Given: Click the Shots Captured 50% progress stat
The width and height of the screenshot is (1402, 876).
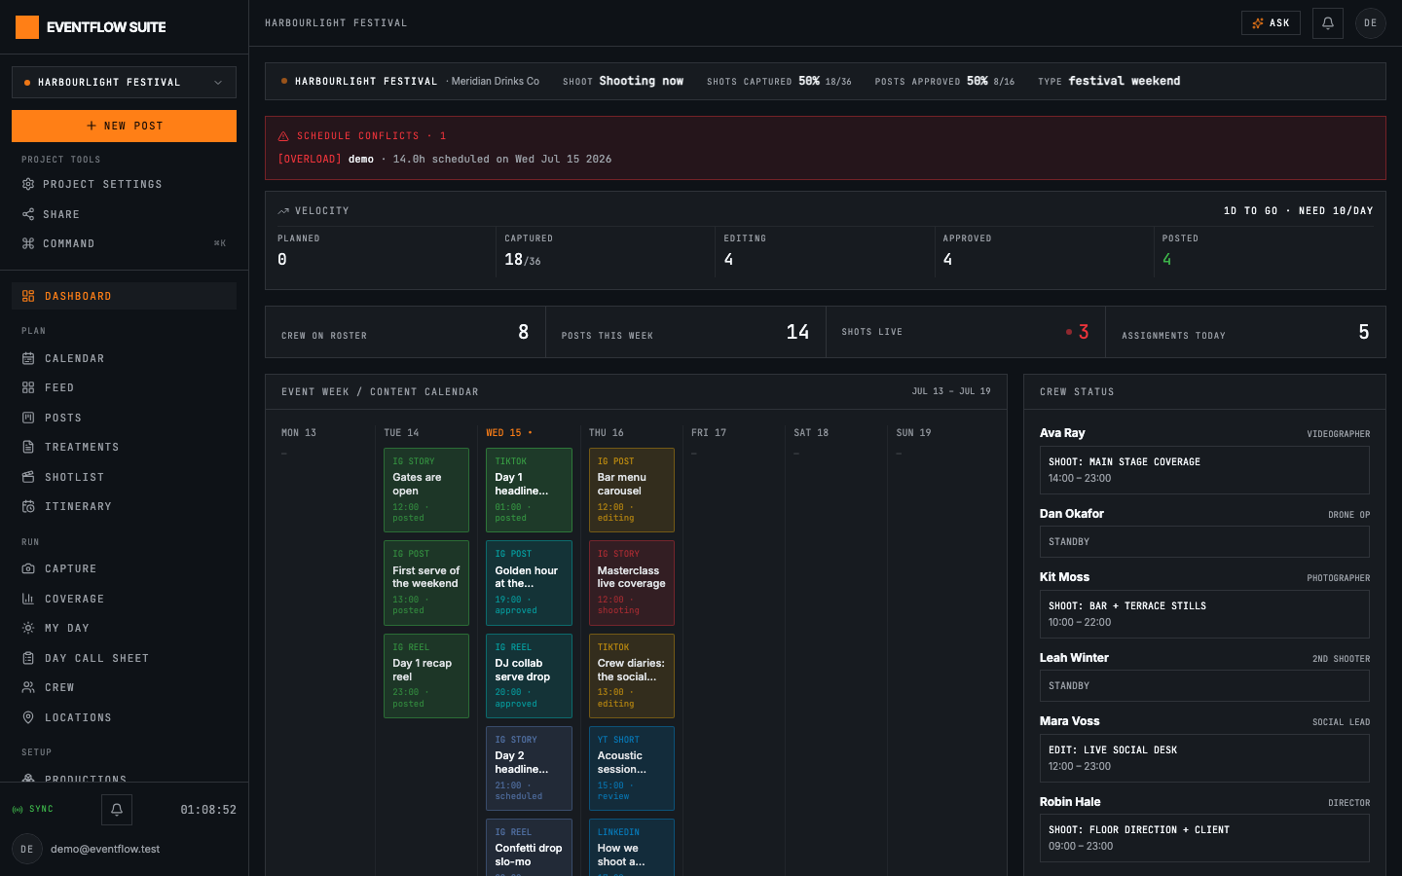Looking at the screenshot, I should point(779,82).
